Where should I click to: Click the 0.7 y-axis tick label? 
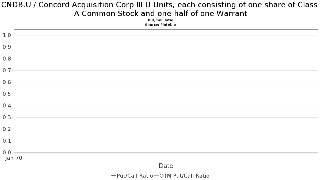(x=7, y=70)
